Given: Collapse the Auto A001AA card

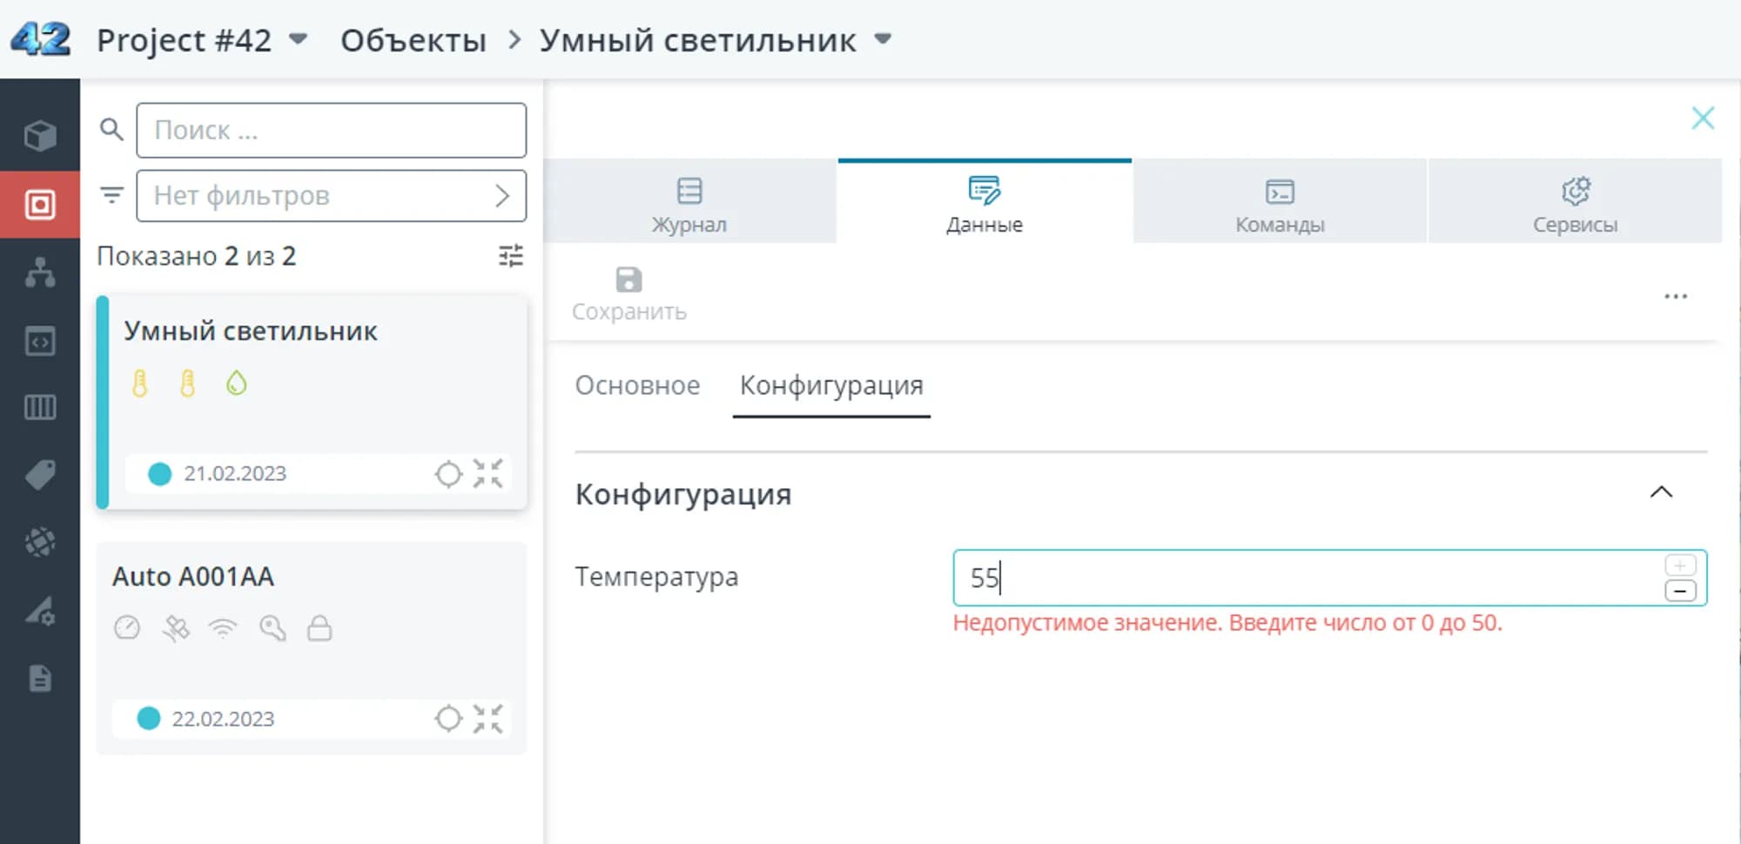Looking at the screenshot, I should 488,719.
